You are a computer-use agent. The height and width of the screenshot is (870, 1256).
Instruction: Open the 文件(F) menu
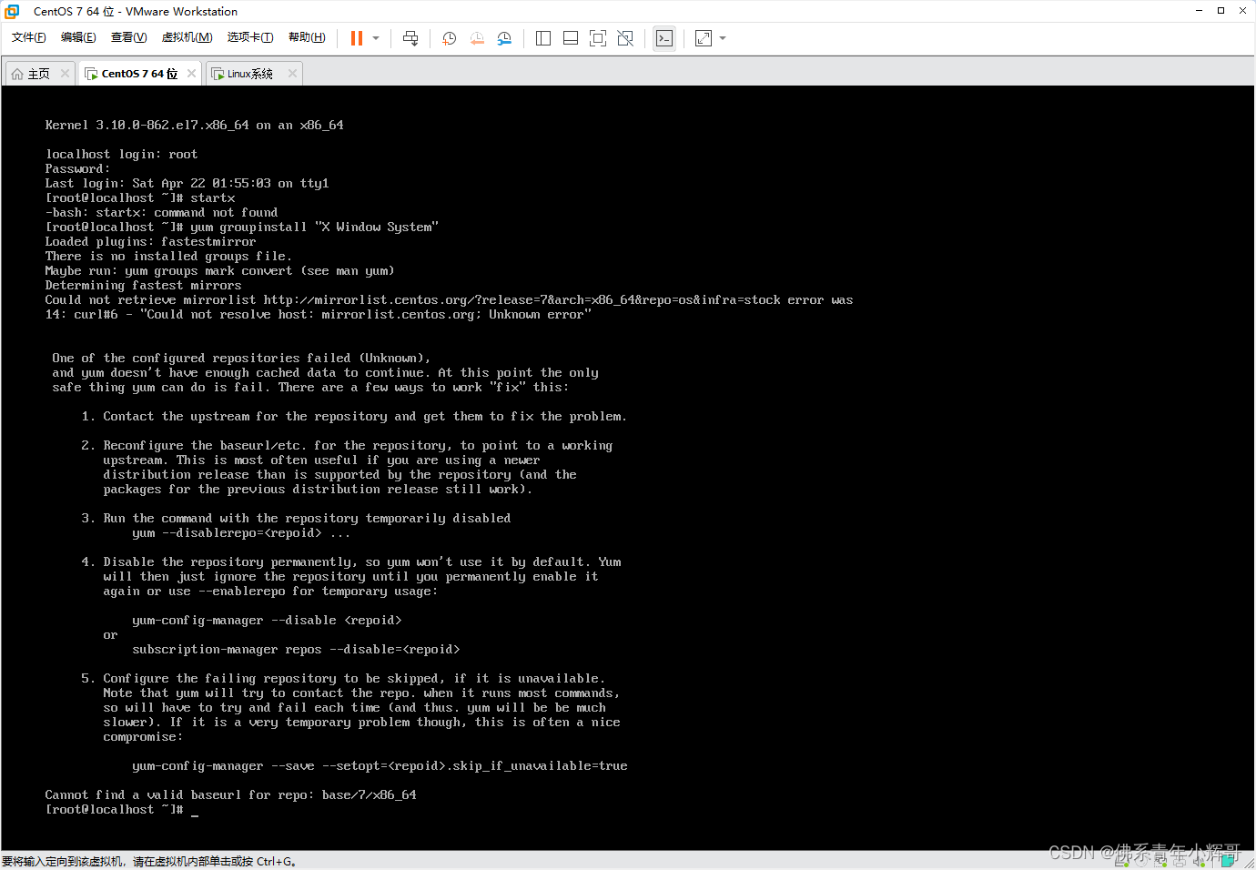click(28, 37)
